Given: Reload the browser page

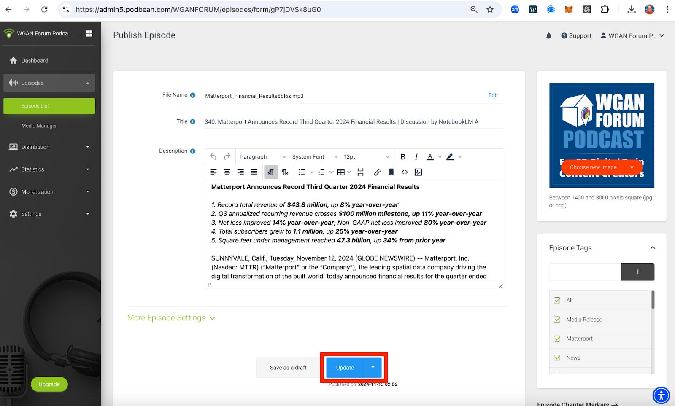Looking at the screenshot, I should pyautogui.click(x=44, y=9).
